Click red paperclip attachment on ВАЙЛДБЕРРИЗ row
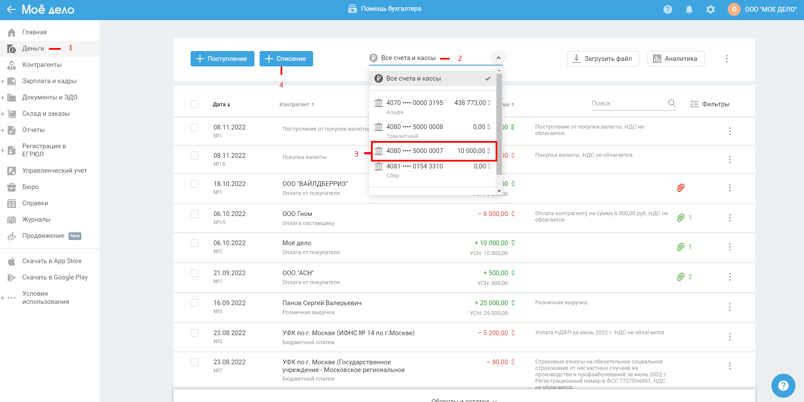The height and width of the screenshot is (402, 804). 680,188
